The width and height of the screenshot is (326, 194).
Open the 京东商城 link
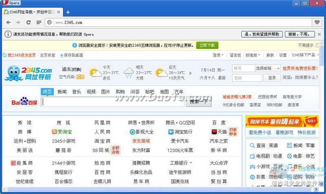click(x=141, y=141)
